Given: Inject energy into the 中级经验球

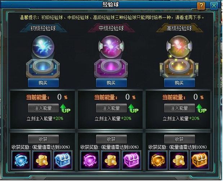Looking at the screenshot, I should pos(111,108).
